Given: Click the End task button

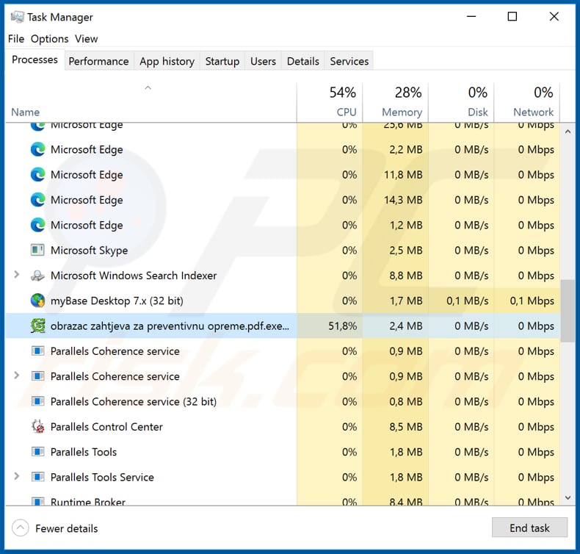Looking at the screenshot, I should click(529, 528).
